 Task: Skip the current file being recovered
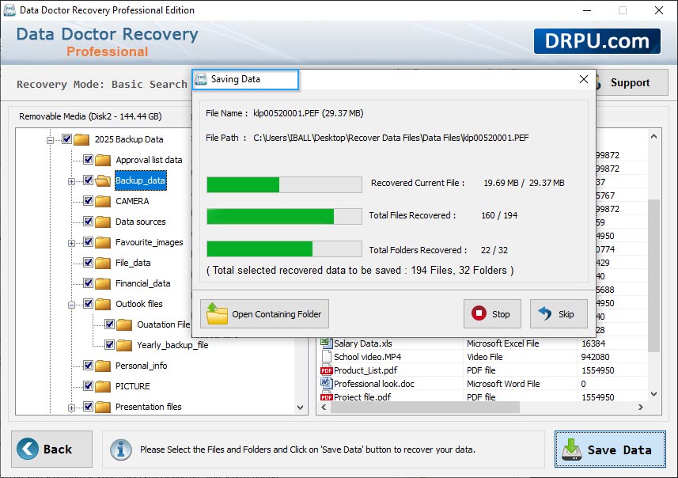(x=559, y=313)
